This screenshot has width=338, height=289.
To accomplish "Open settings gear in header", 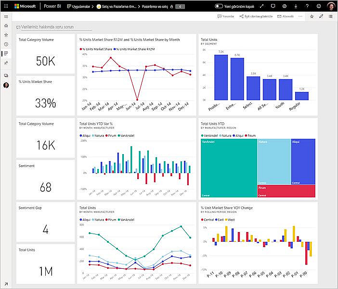I will (285, 6).
